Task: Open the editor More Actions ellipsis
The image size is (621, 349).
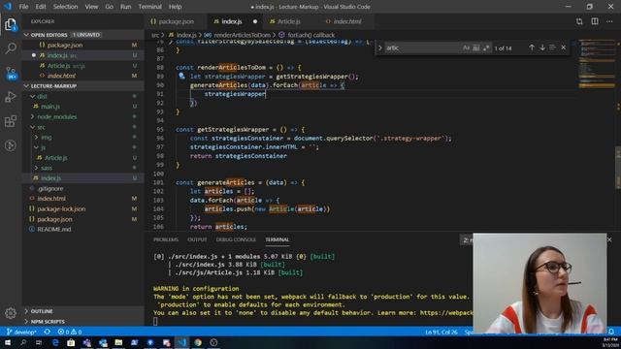Action: coord(609,21)
